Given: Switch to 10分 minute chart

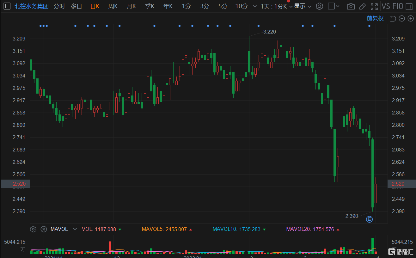Looking at the screenshot, I should click(x=242, y=6).
